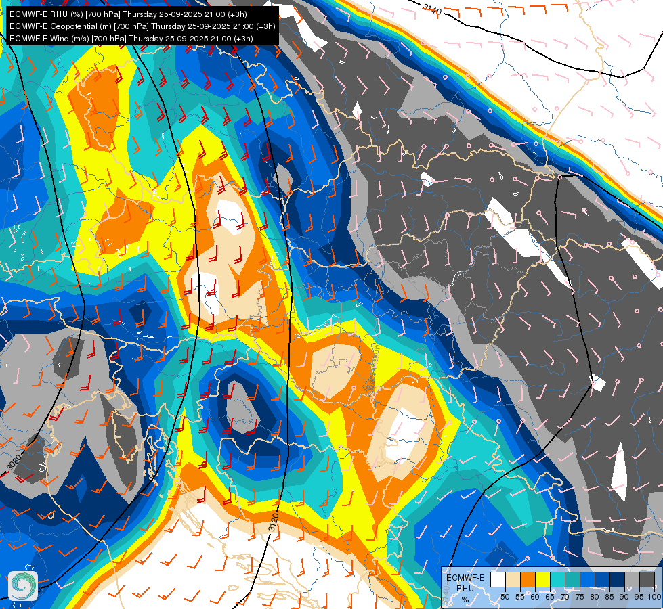Image resolution: width=663 pixels, height=609 pixels.
Task: Click the legend value '55'
Action: tap(519, 597)
